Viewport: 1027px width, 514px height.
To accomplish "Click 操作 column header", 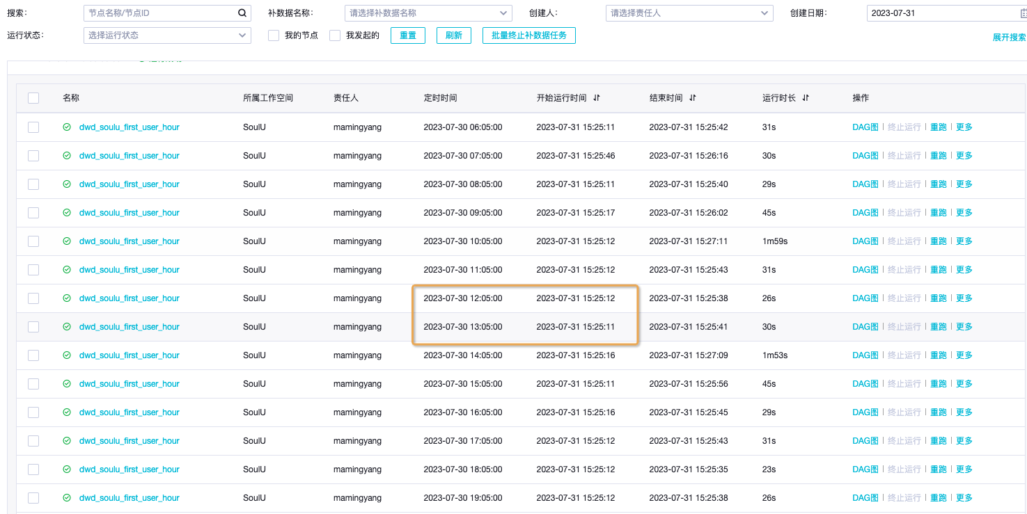I will 861,98.
